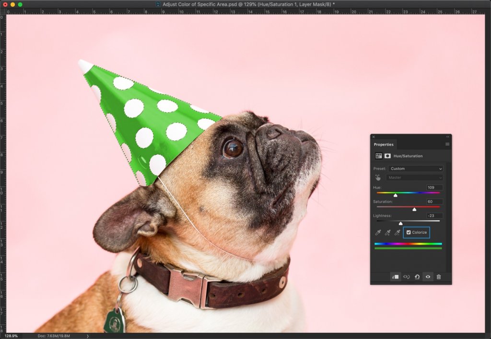
Task: Switch to the Properties tab
Action: [x=384, y=144]
